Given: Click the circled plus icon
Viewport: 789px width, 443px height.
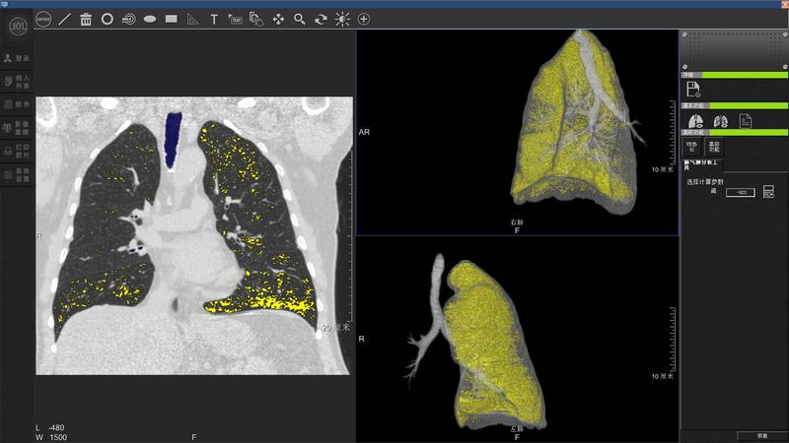Looking at the screenshot, I should (363, 19).
